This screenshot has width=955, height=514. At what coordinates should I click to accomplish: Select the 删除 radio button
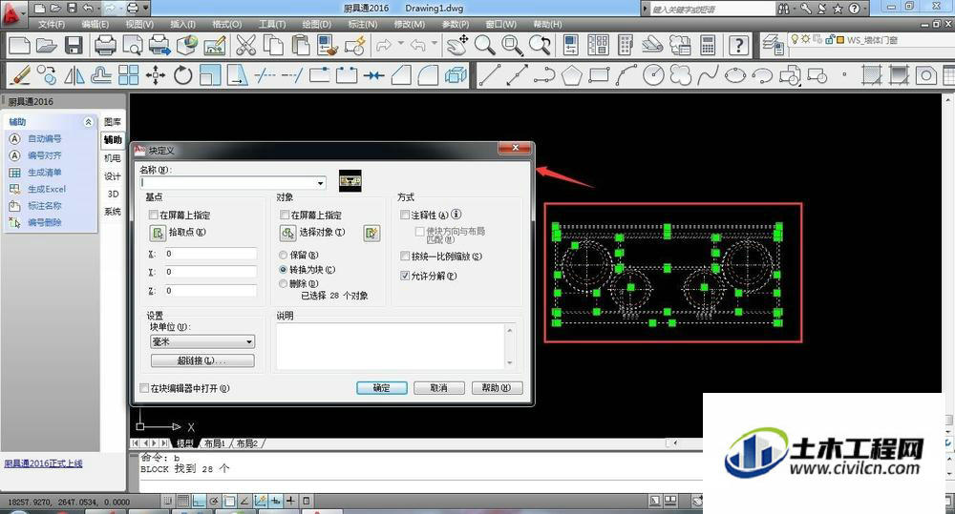point(284,284)
